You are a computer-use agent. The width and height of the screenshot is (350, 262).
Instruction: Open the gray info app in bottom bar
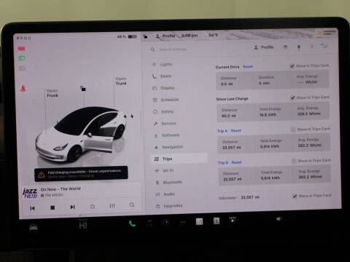(x=217, y=221)
